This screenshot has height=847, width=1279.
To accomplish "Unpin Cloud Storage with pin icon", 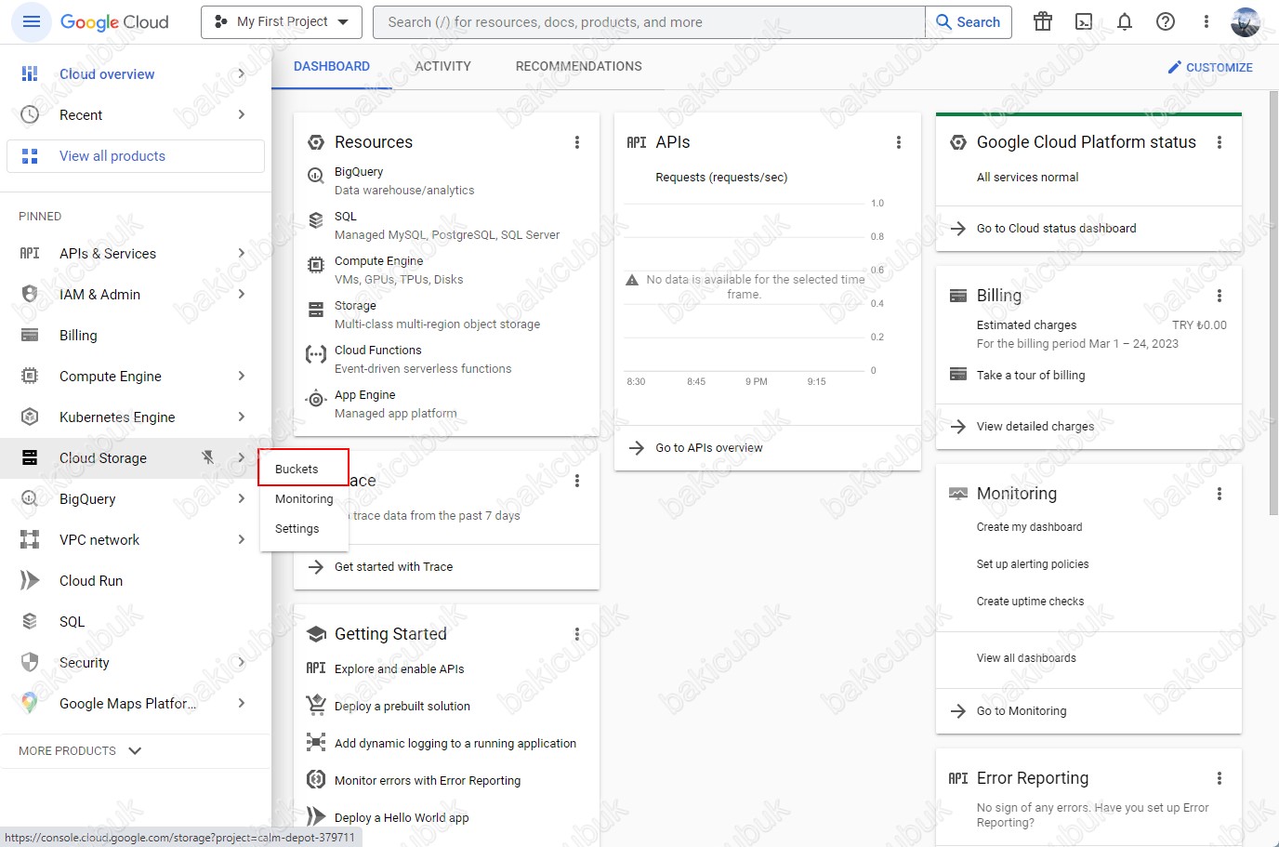I will (x=208, y=457).
